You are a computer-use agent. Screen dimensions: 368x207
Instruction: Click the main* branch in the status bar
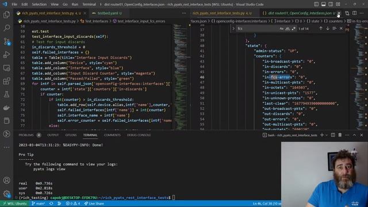coord(38,204)
